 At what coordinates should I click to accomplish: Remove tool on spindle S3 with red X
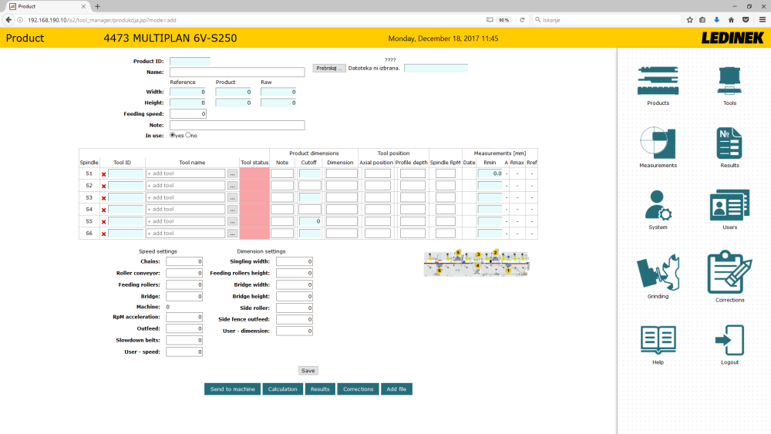pyautogui.click(x=104, y=198)
